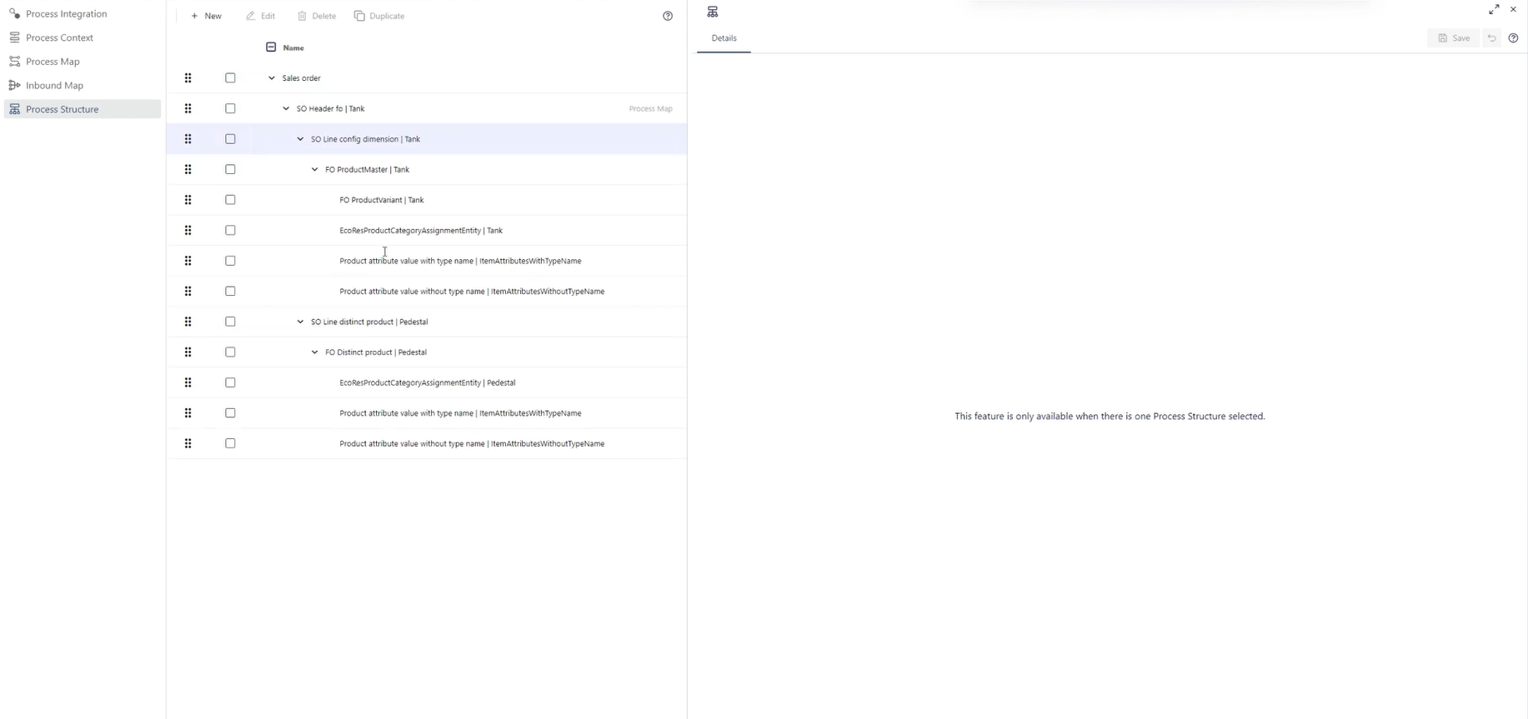The height and width of the screenshot is (719, 1528).
Task: Click drag handle of FO ProductMaster row
Action: pos(188,169)
